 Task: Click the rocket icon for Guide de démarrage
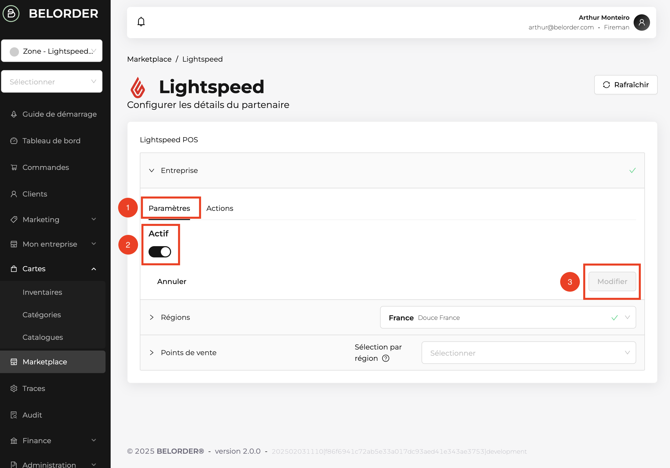(14, 114)
